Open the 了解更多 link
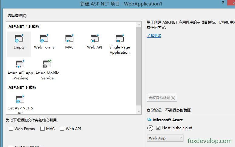The width and height of the screenshot is (235, 147). coord(154,36)
